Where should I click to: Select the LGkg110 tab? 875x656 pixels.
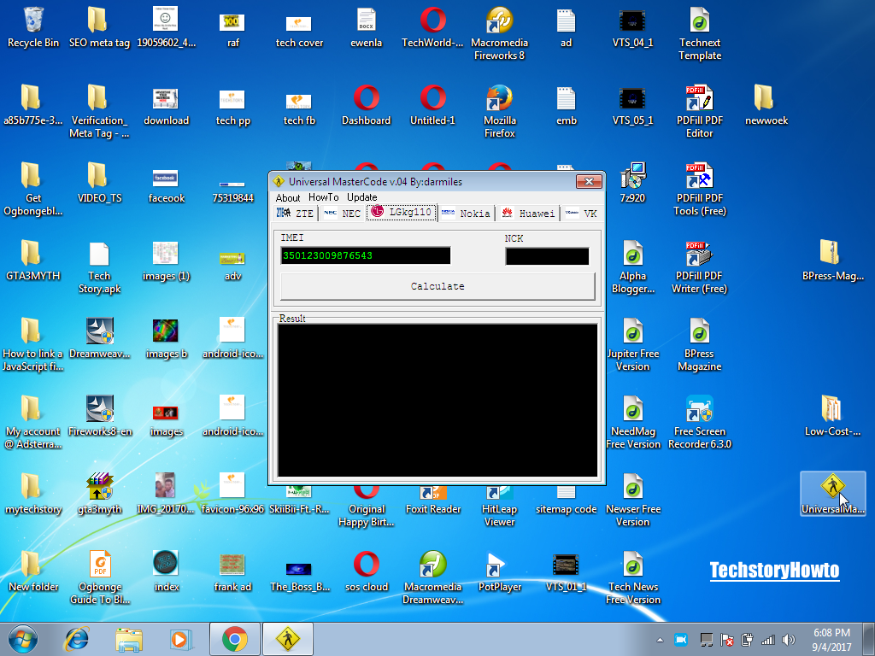(x=402, y=212)
